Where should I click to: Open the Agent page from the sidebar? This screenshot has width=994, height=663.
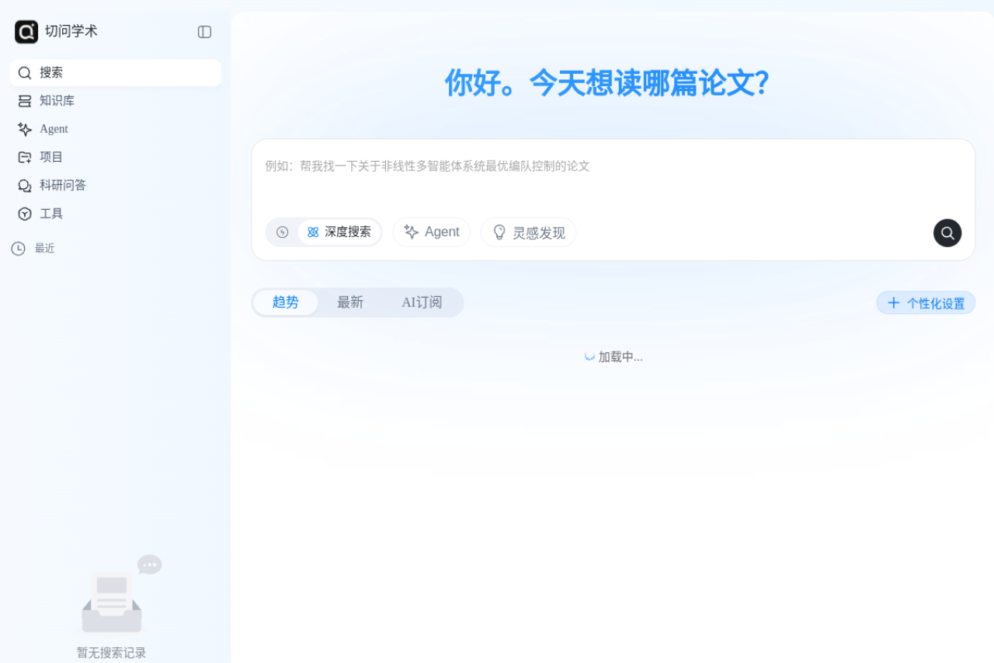click(x=116, y=129)
